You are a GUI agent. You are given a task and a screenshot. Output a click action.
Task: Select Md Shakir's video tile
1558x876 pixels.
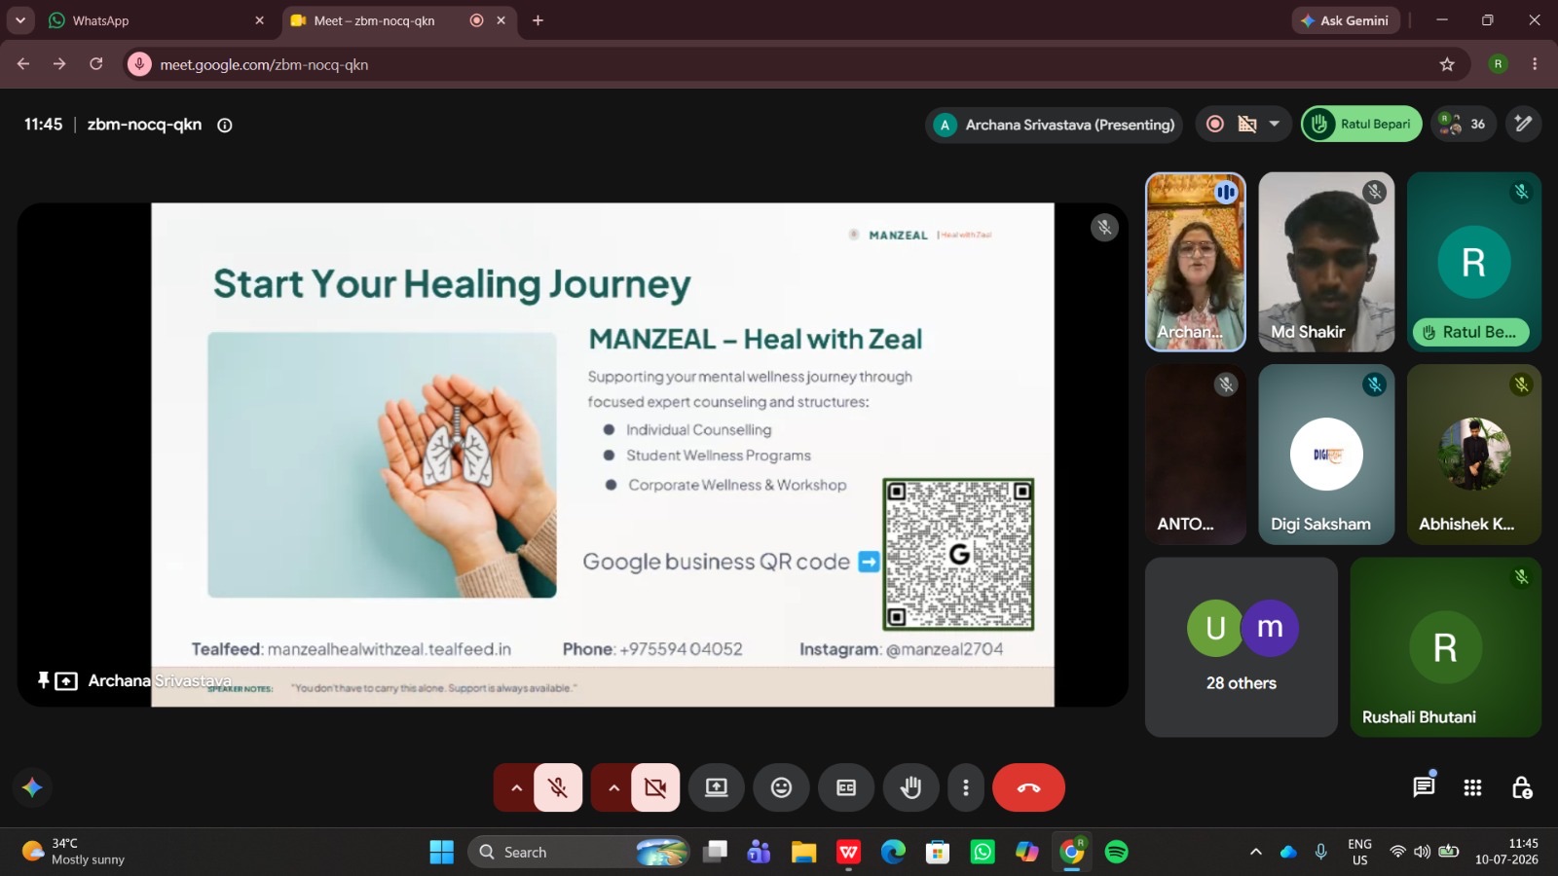tap(1326, 262)
